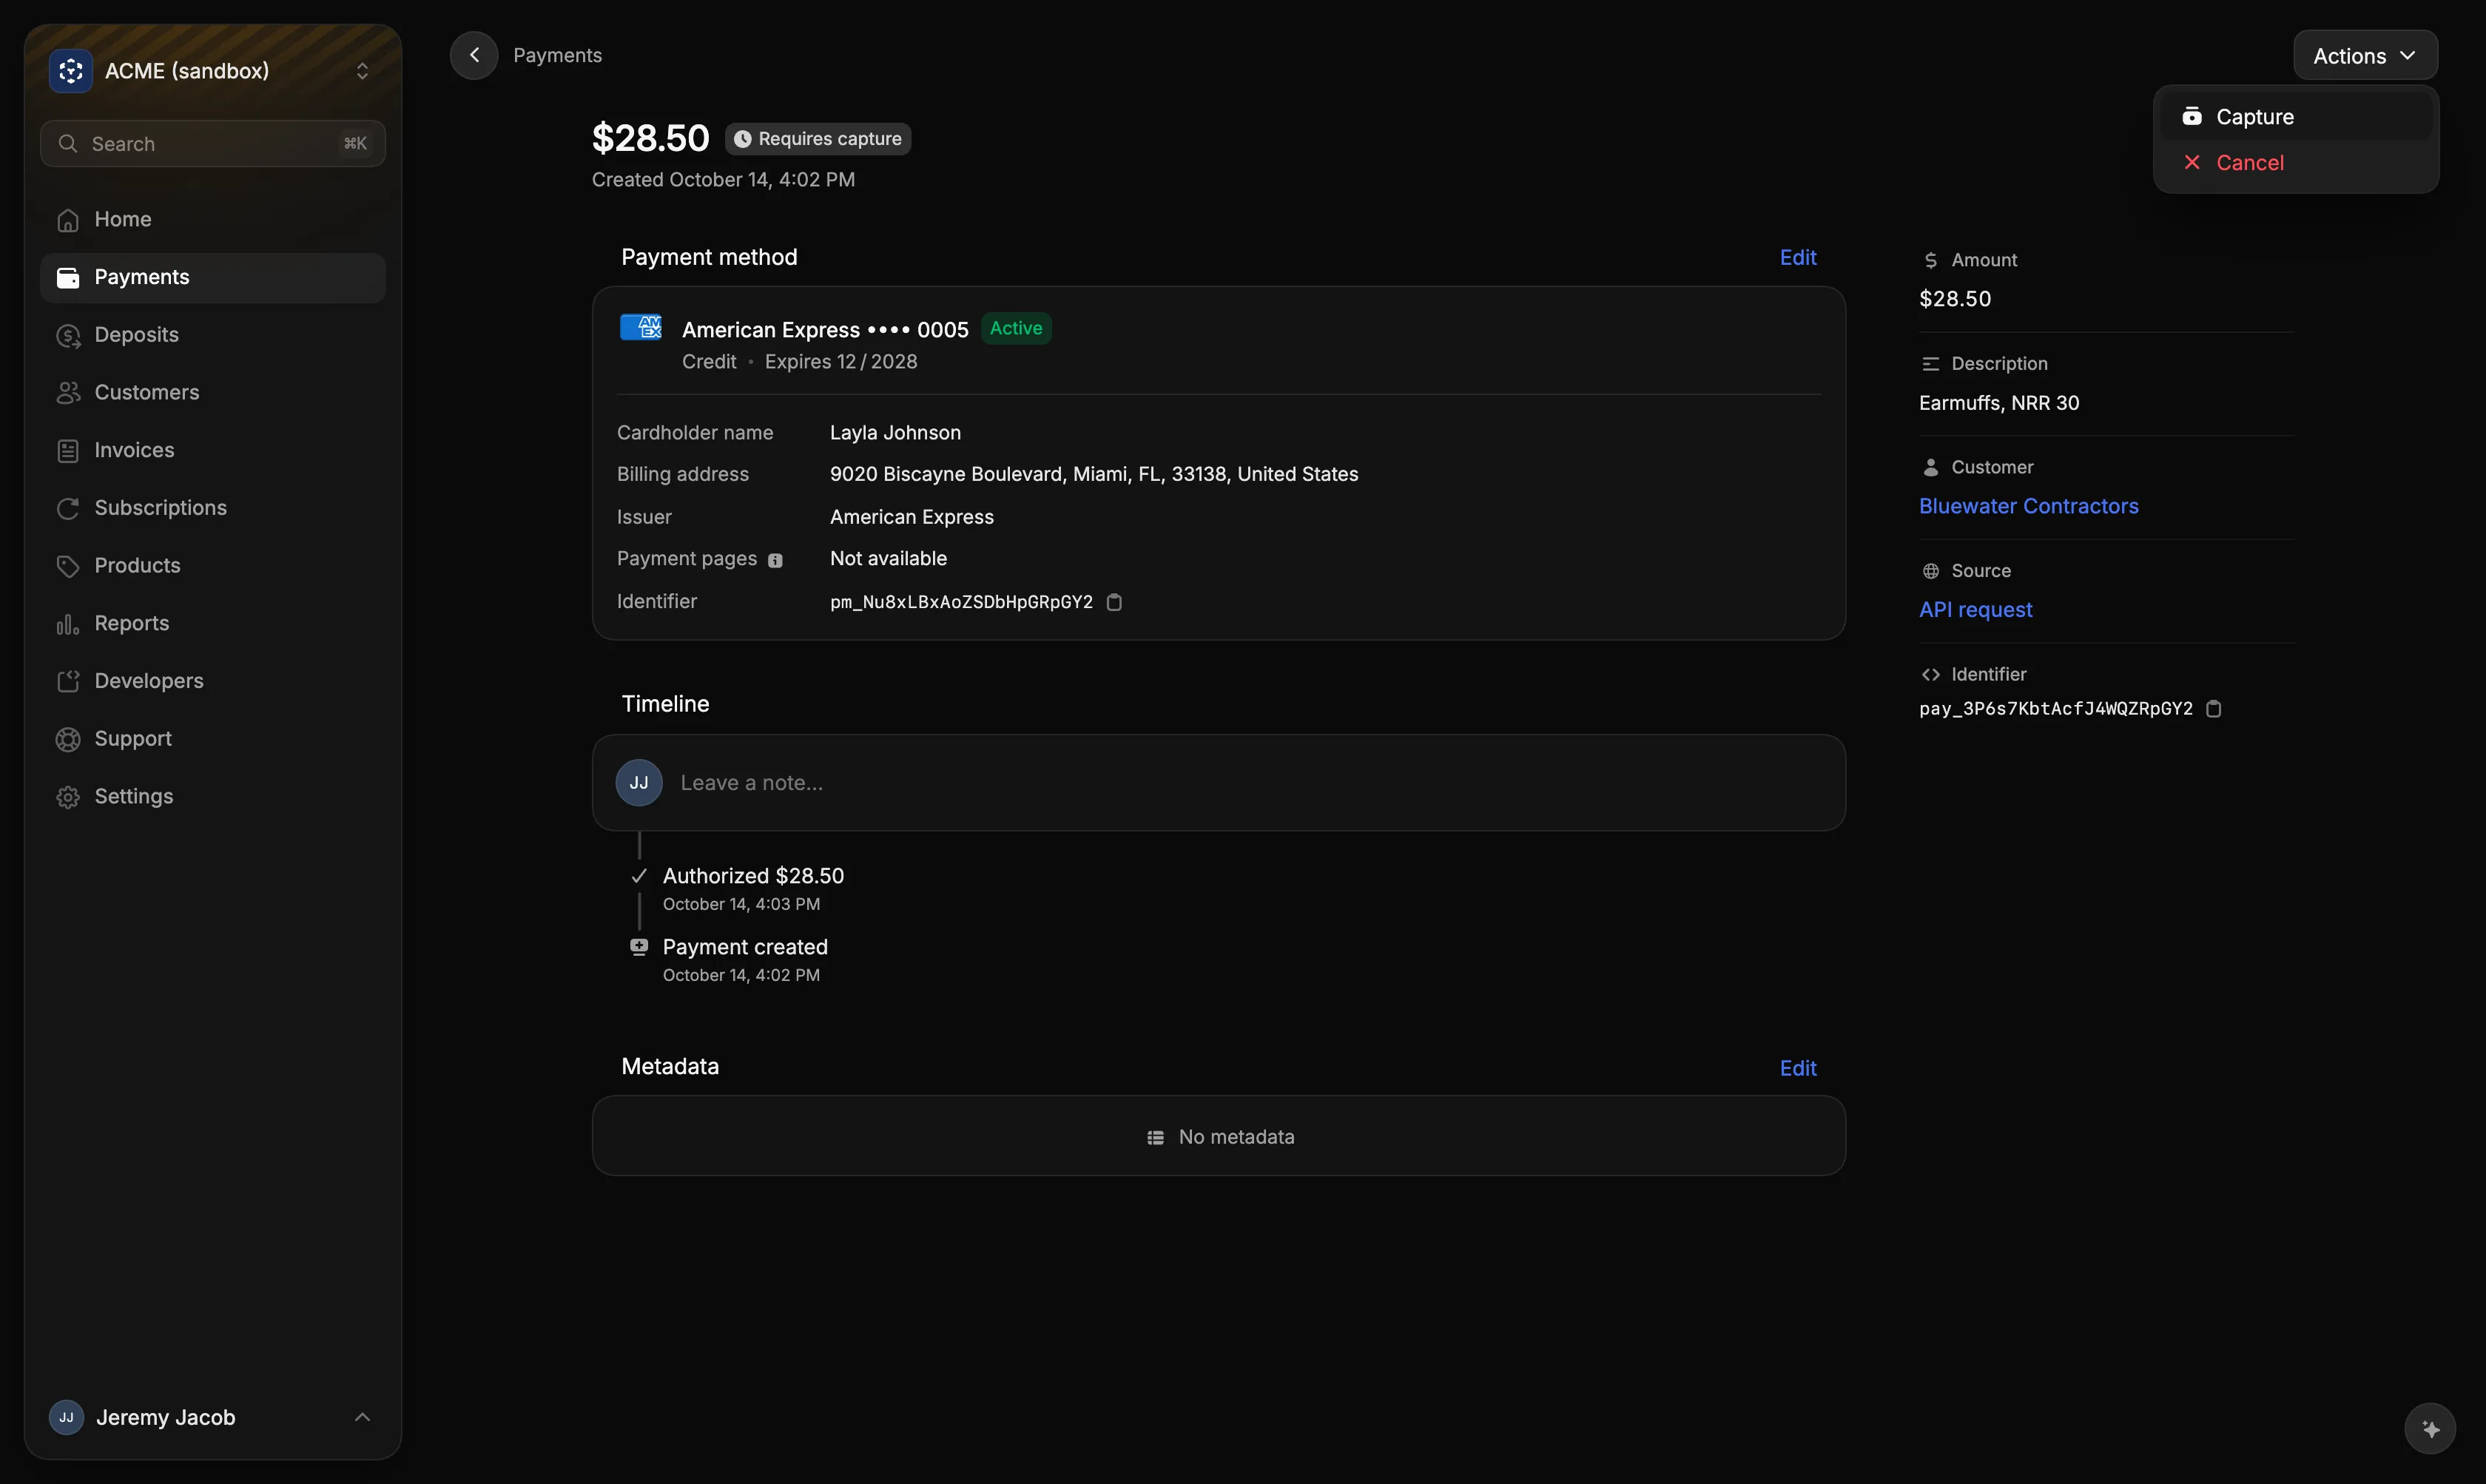Click the Payment created timeline entry

pyautogui.click(x=745, y=947)
